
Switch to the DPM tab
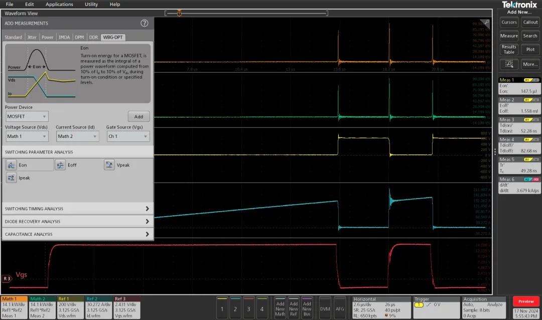coord(79,37)
